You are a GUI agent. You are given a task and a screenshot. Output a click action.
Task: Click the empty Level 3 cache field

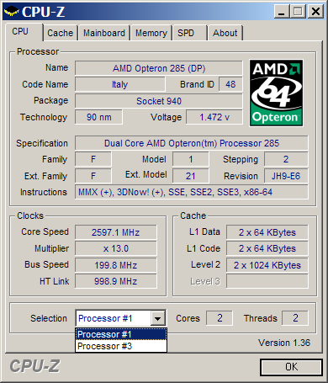point(267,281)
